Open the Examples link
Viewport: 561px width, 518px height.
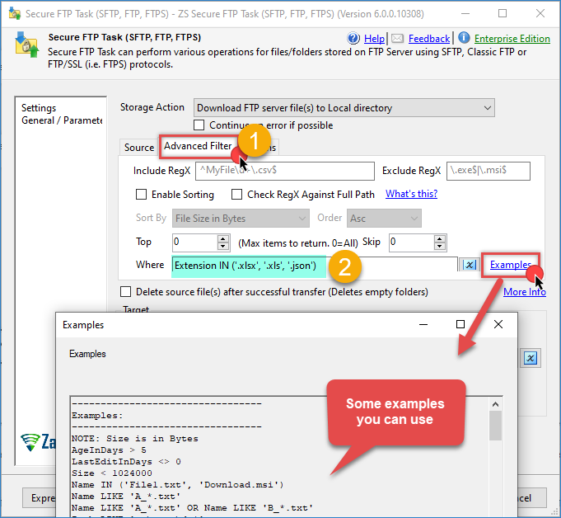pyautogui.click(x=511, y=265)
